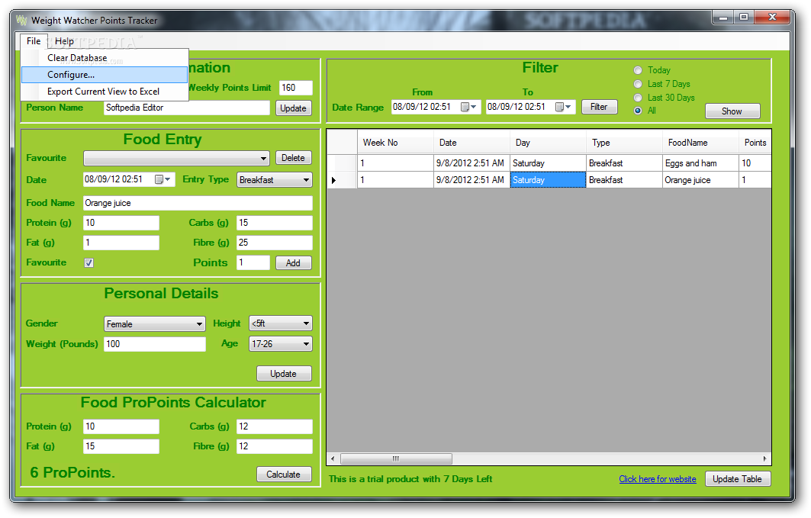Click the app icon in title bar
This screenshot has width=811, height=518.
21,20
